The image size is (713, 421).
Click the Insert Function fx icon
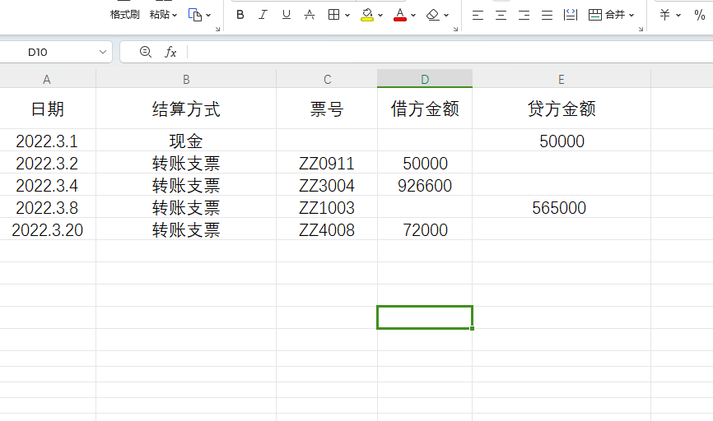(170, 53)
